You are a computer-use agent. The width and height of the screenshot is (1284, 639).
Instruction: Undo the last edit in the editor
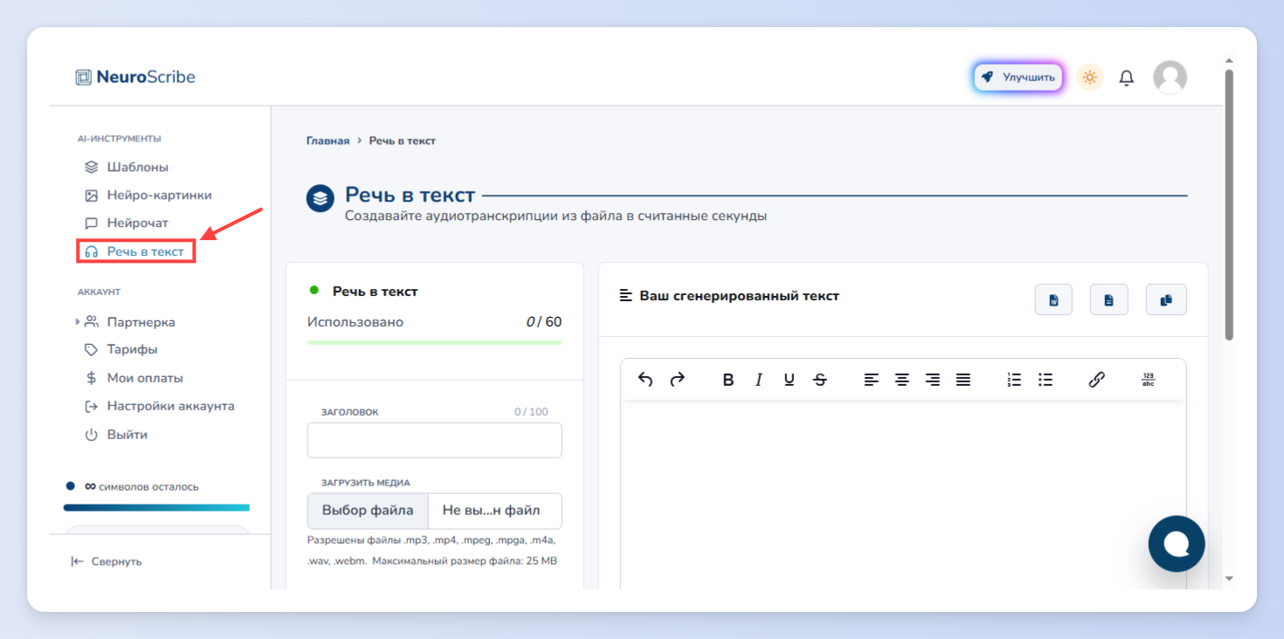tap(645, 380)
